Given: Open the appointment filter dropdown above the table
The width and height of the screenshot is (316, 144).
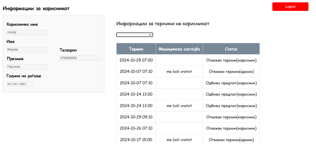Looking at the screenshot, I should coord(134,34).
